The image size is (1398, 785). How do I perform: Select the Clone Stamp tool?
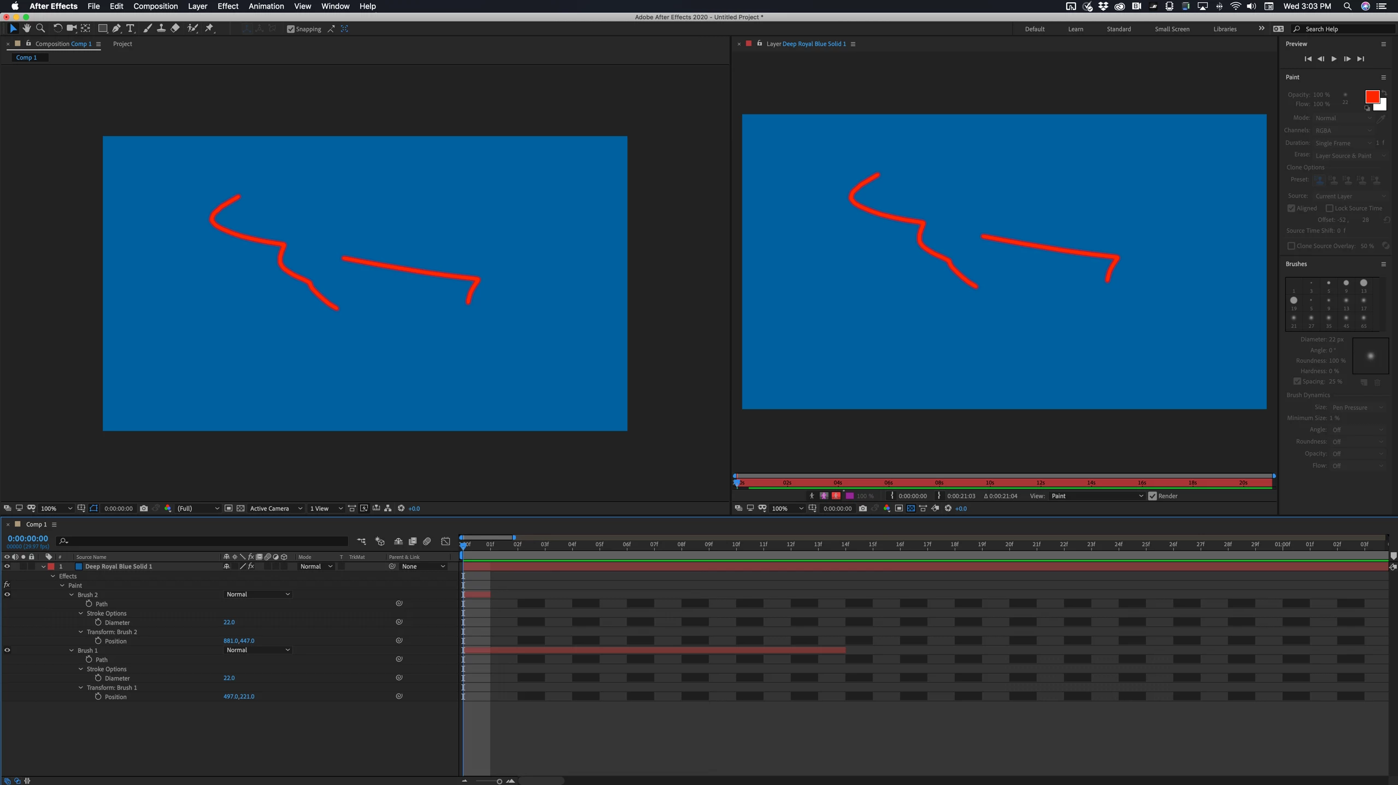coord(161,28)
